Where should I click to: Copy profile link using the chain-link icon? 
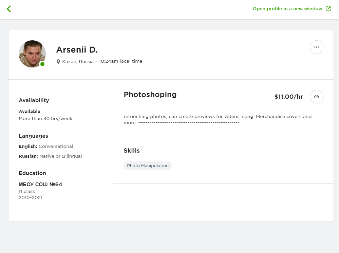pyautogui.click(x=317, y=97)
